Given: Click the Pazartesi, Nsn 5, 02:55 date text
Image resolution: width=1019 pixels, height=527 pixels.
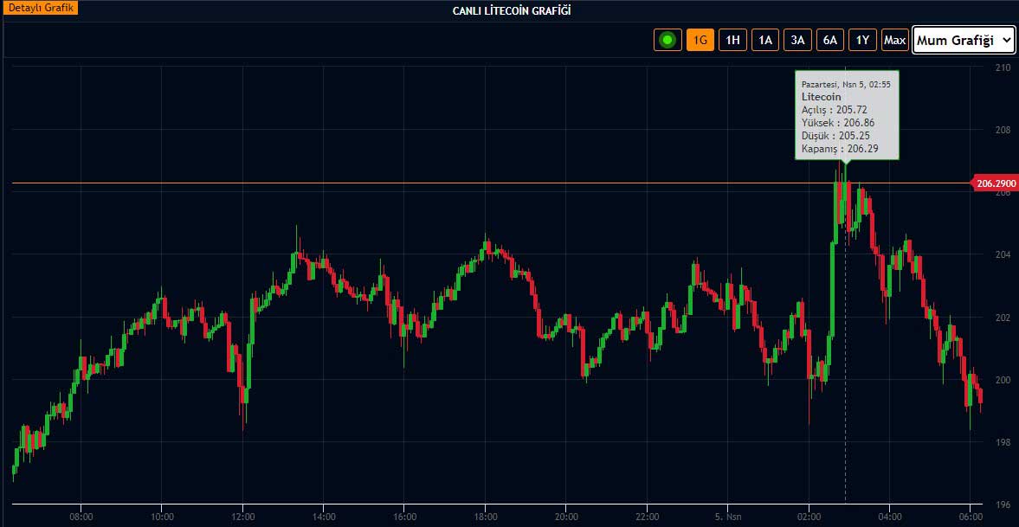Looking at the screenshot, I should coord(846,85).
